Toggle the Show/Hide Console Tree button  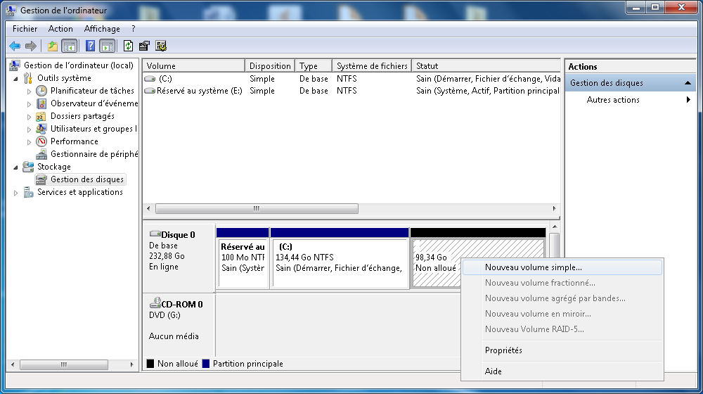point(69,46)
